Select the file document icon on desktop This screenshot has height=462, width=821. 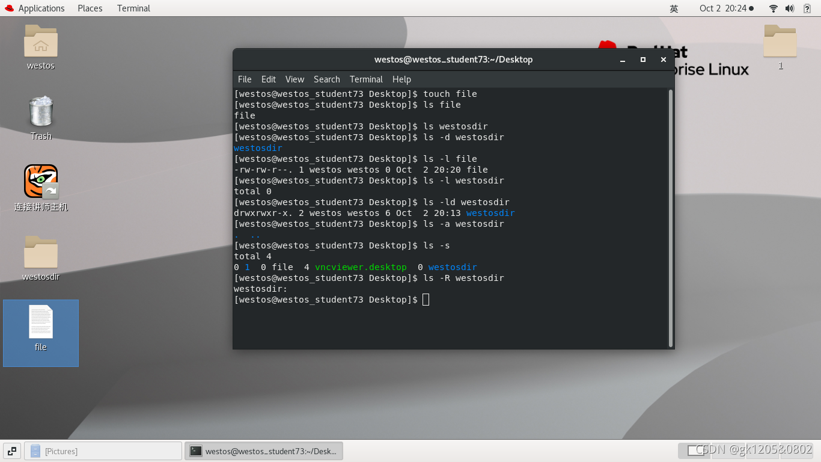(41, 322)
